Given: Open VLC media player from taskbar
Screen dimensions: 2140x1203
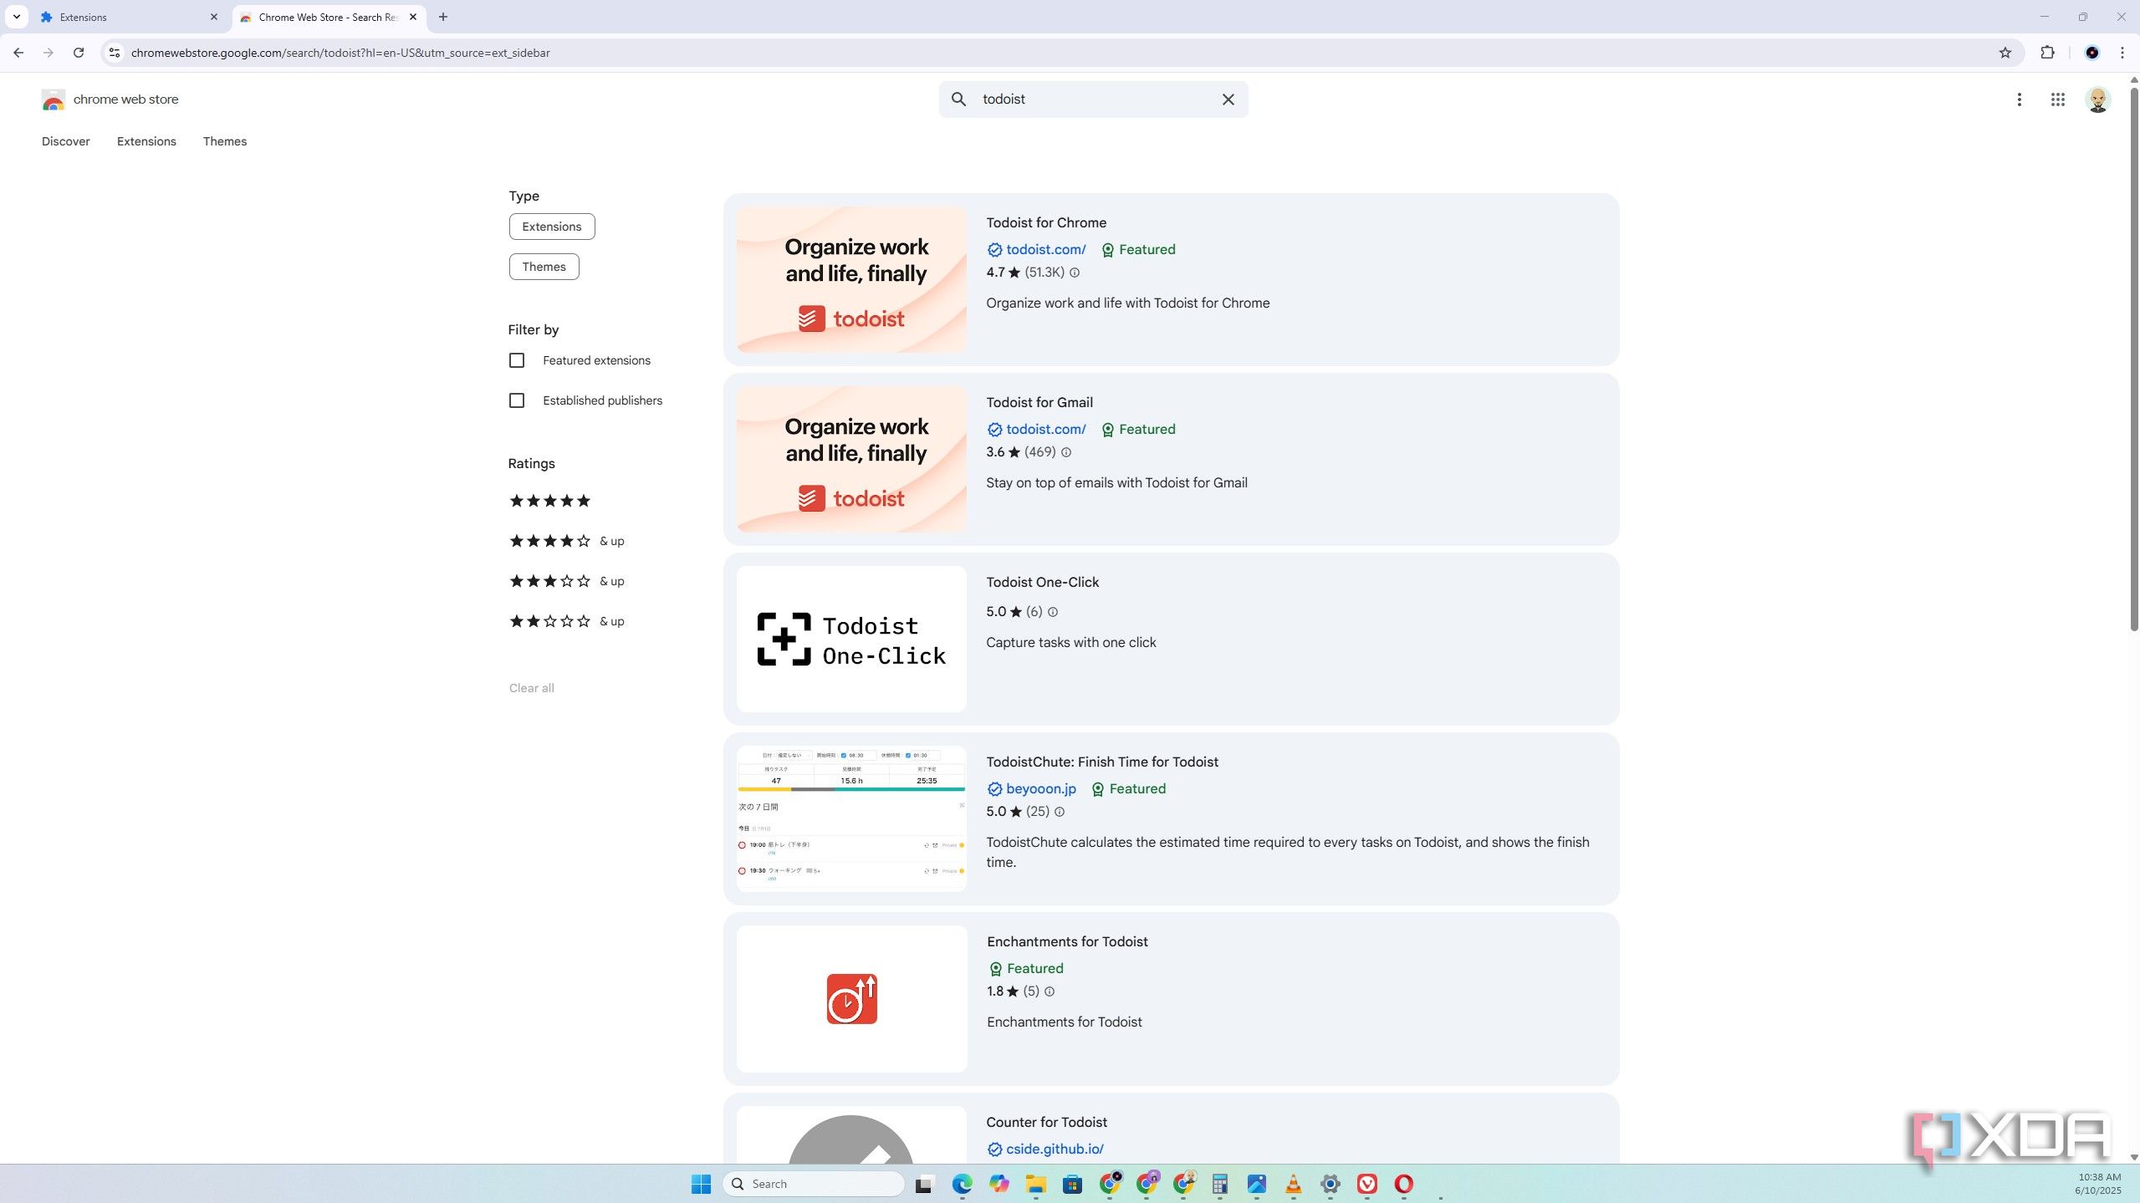Looking at the screenshot, I should [1293, 1184].
